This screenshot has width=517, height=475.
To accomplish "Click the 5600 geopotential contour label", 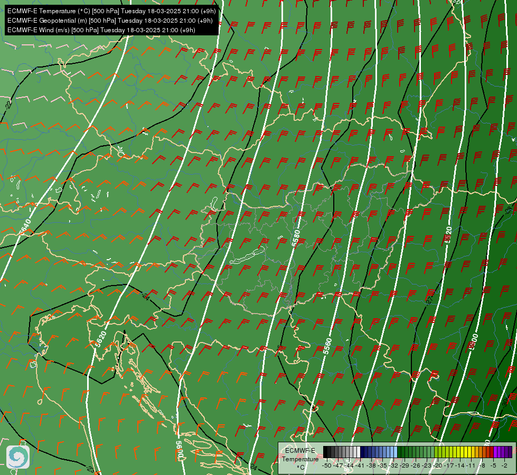I will [x=180, y=451].
